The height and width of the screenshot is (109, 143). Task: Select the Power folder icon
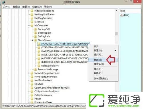pyautogui.click(x=32, y=99)
